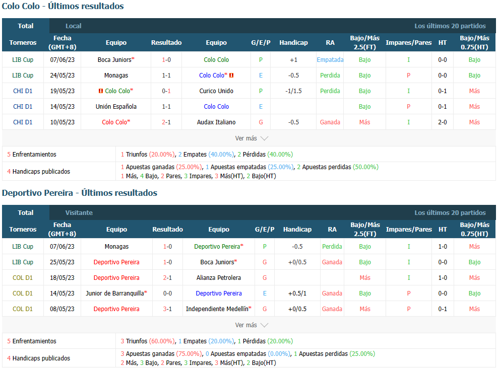Click '3 Triunfos (60.00%)' in Deportivo Pereira summary
Screen dimensions: 498x370
[148, 341]
